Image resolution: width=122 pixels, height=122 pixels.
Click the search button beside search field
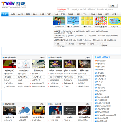coord(113,6)
